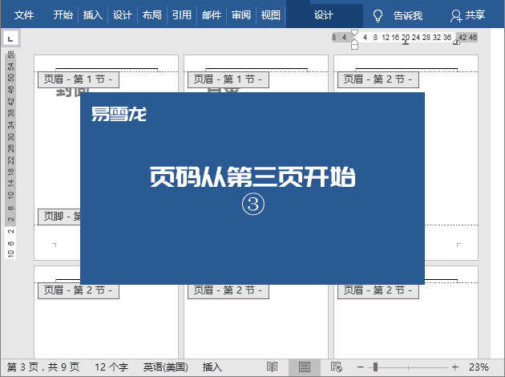Click the tab selector icon at ruler corner
The height and width of the screenshot is (377, 505).
click(x=10, y=39)
